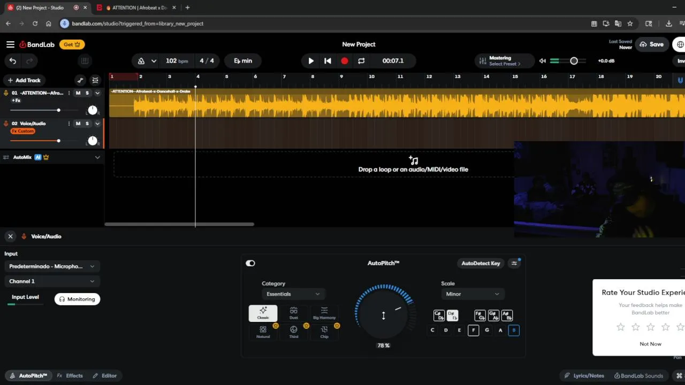Select the Third AutoPitch preset
This screenshot has width=685, height=385.
pyautogui.click(x=294, y=332)
